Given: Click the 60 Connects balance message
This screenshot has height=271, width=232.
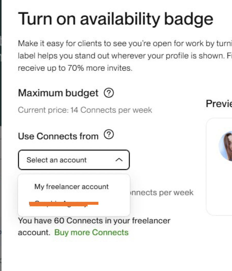Looking at the screenshot, I should (94, 221).
